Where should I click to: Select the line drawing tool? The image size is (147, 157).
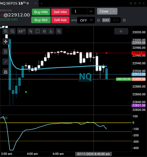click(6, 62)
